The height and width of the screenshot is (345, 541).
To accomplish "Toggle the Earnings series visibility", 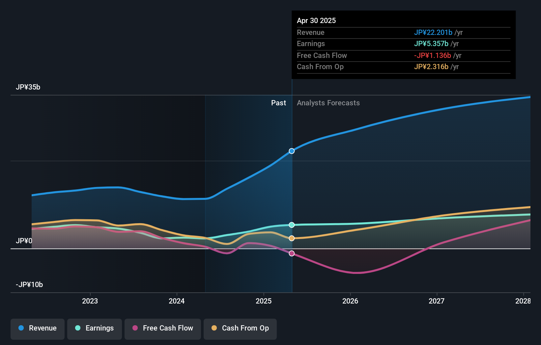I will (94, 328).
